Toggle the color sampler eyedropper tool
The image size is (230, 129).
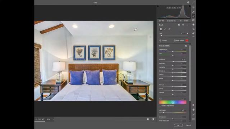click(x=193, y=115)
